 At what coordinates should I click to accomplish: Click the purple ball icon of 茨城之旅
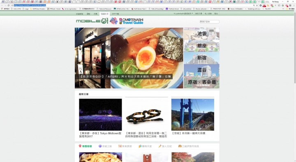tap(100, 146)
